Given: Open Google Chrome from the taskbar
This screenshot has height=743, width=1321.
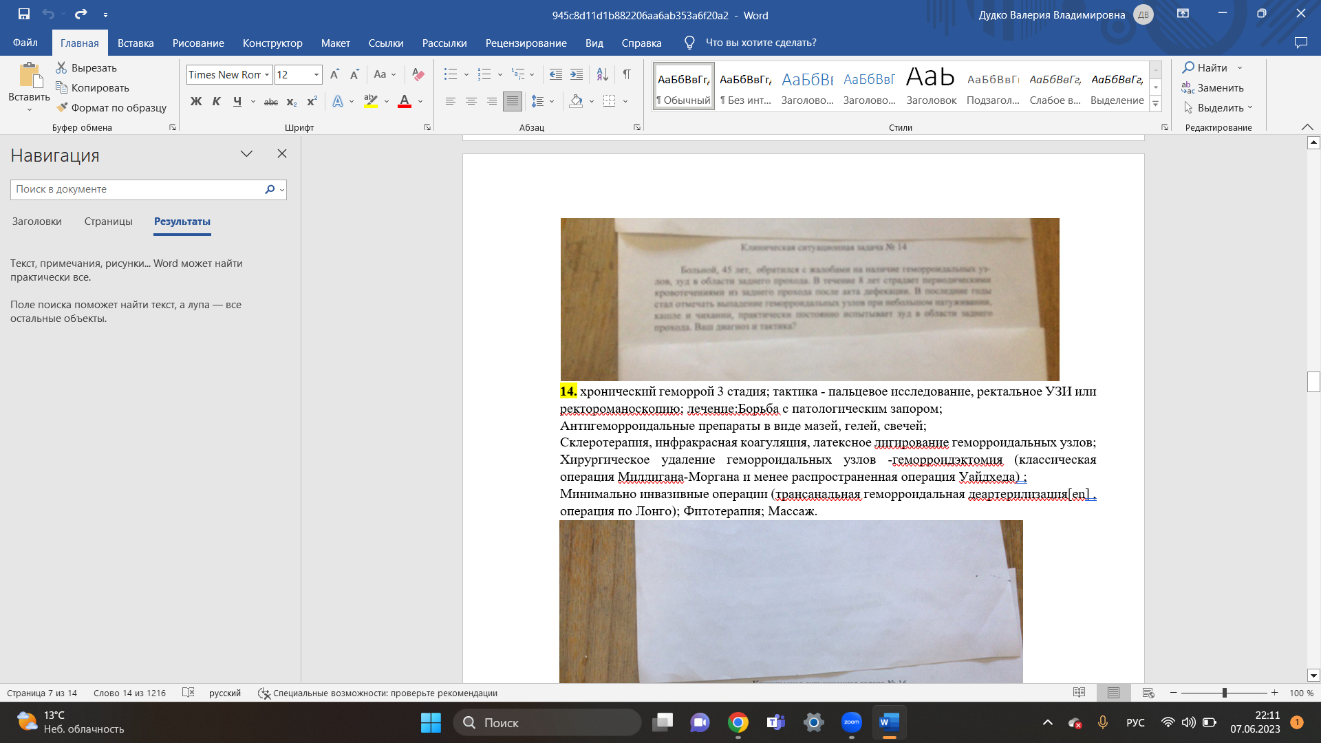Looking at the screenshot, I should 738,722.
